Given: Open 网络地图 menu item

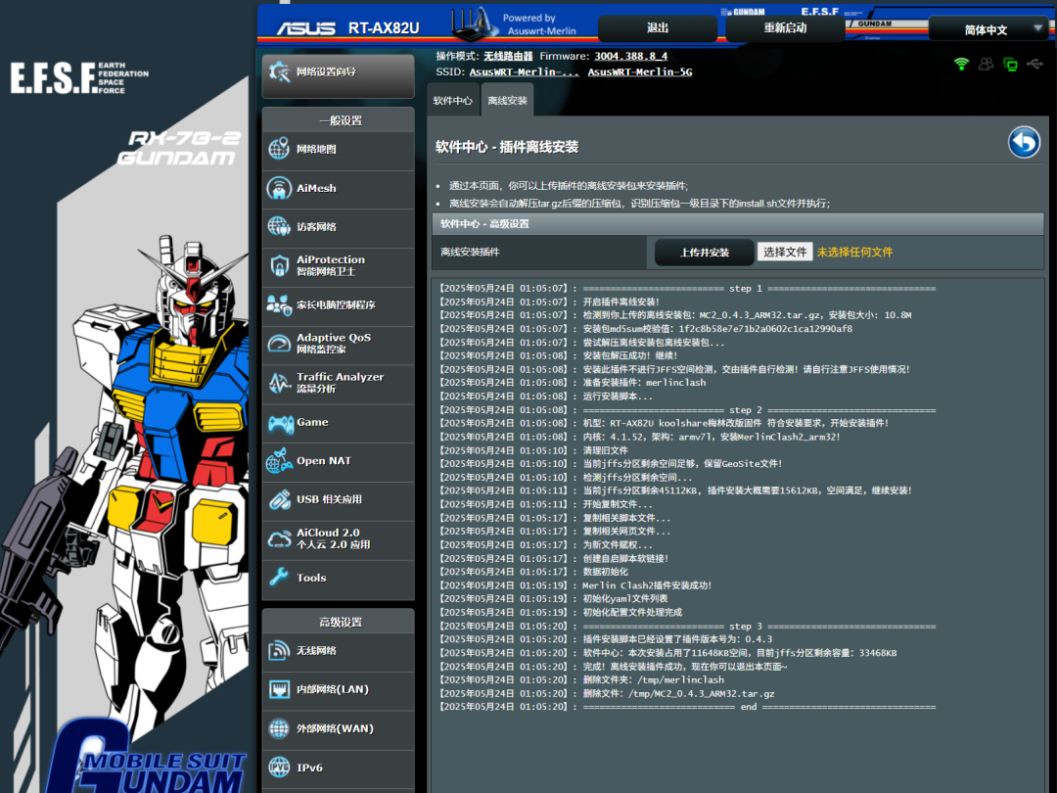Looking at the screenshot, I should (339, 150).
